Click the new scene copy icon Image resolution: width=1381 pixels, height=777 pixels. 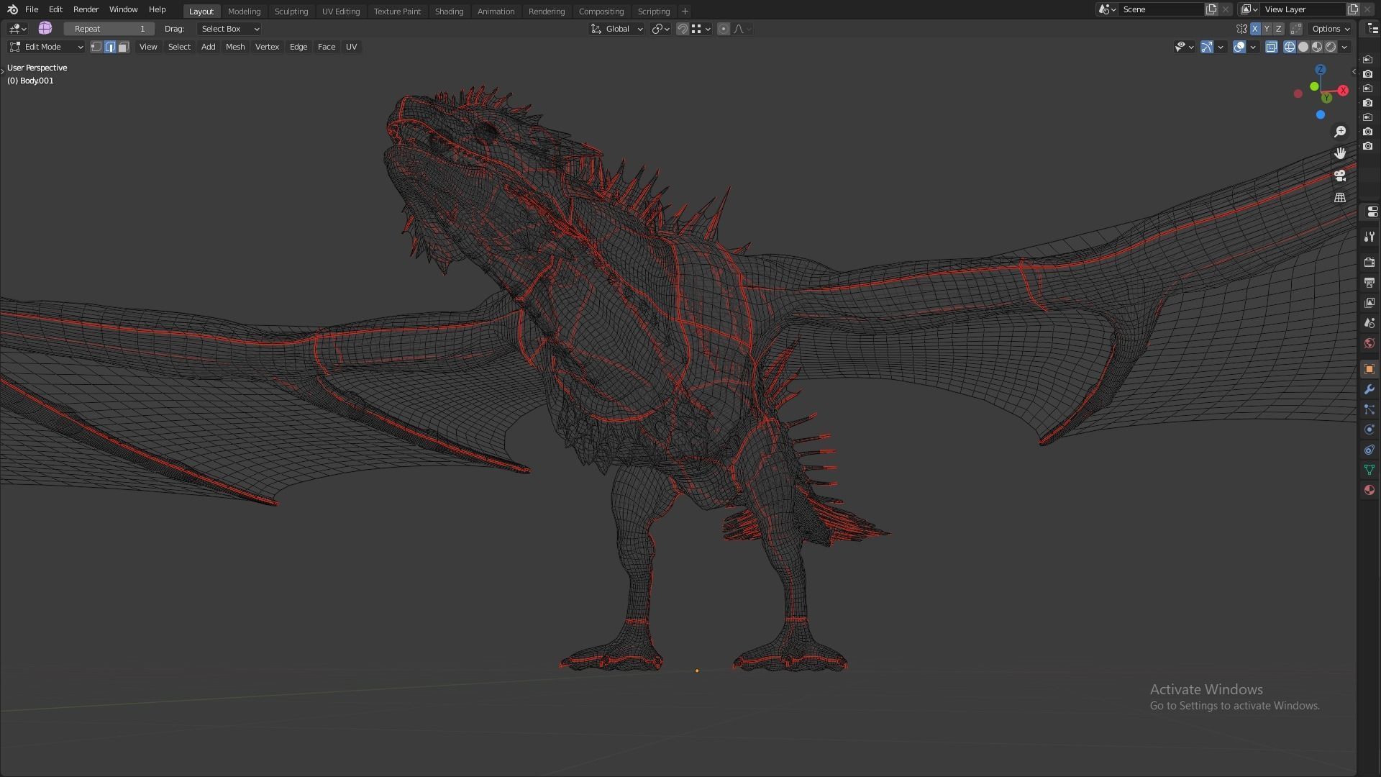[1211, 9]
